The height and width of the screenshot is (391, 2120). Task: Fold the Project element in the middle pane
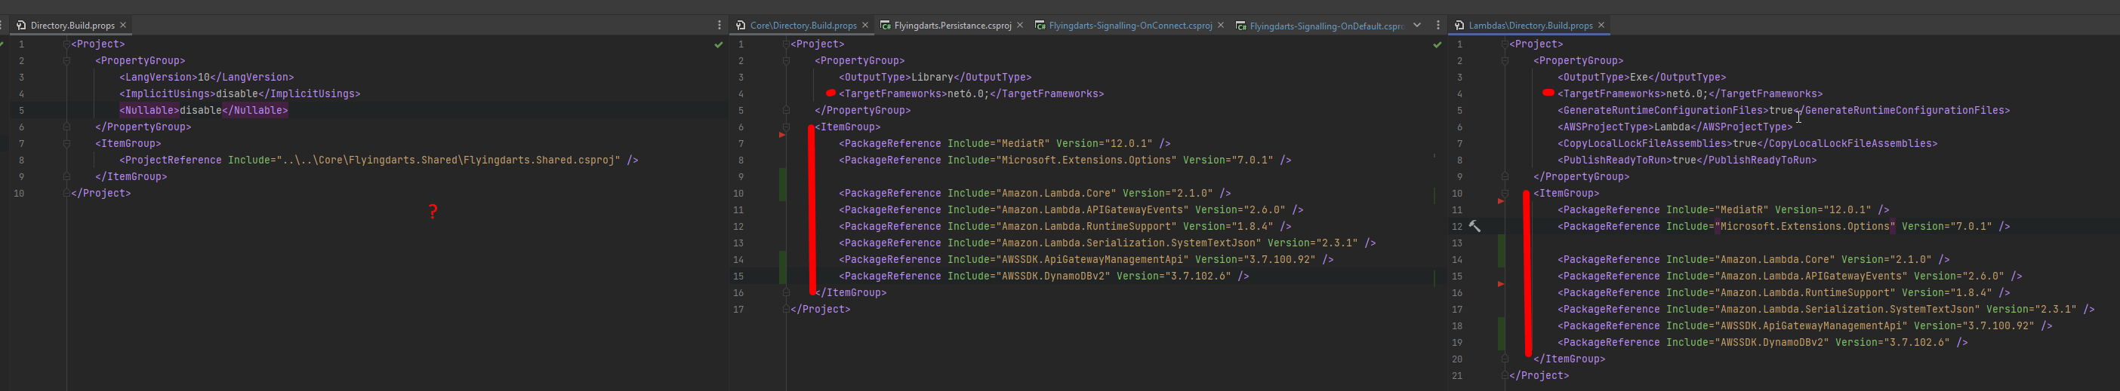[786, 44]
